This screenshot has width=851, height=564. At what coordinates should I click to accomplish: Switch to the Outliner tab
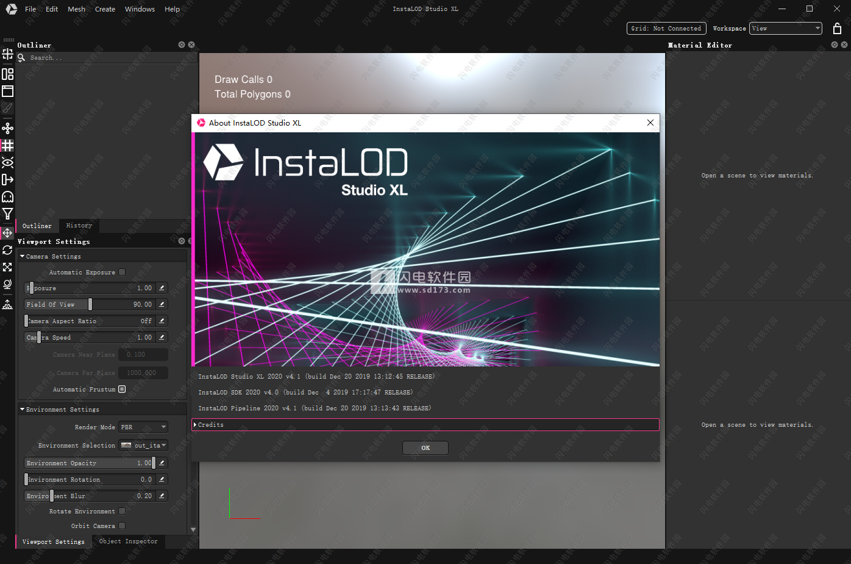tap(37, 226)
